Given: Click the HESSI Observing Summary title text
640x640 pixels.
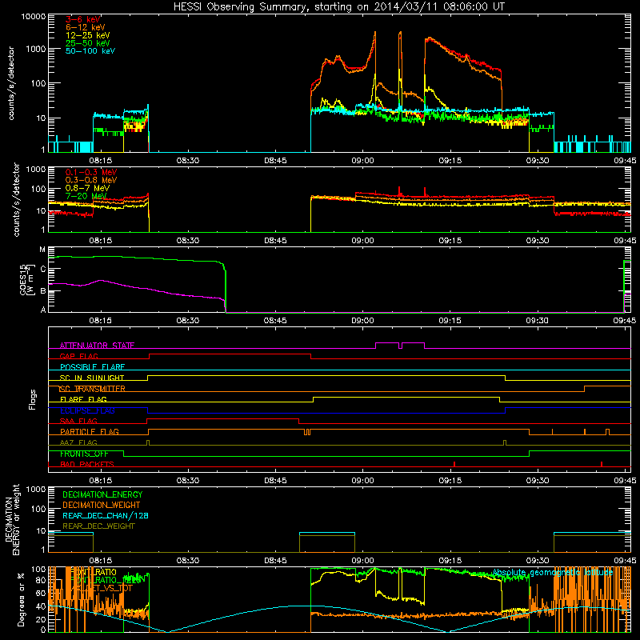Looking at the screenshot, I should tap(338, 7).
